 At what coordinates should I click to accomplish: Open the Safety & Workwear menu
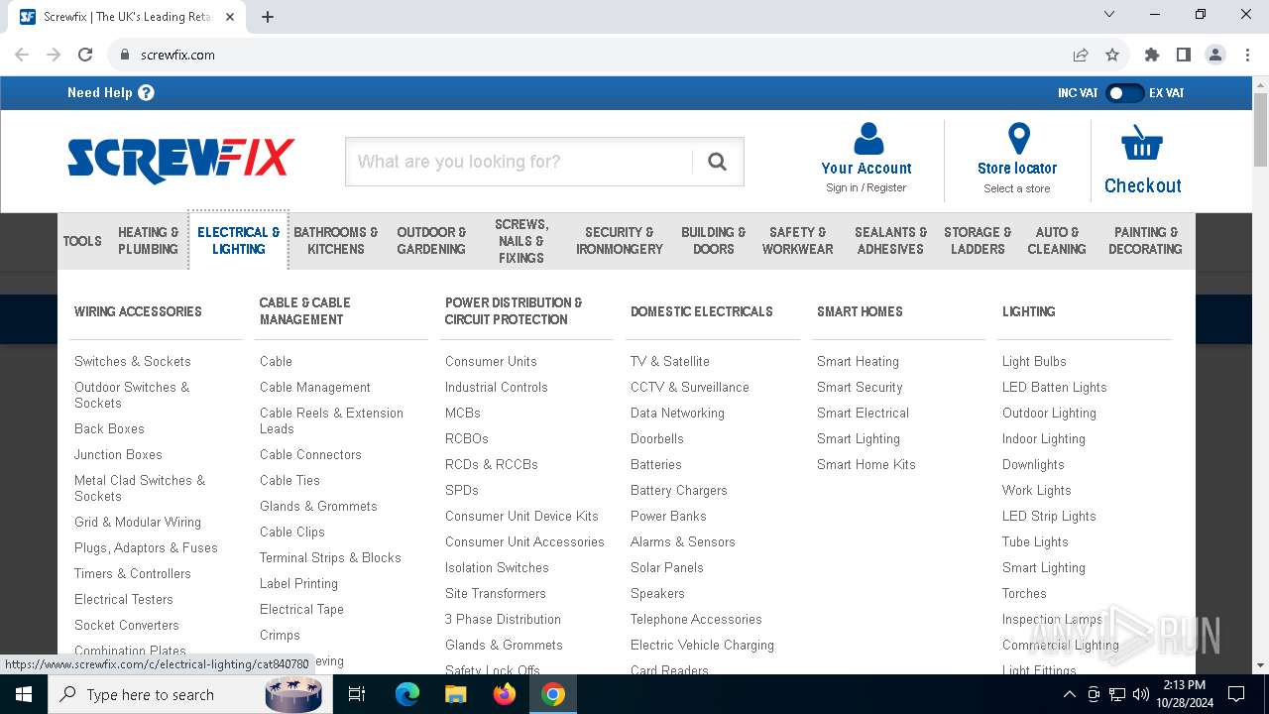tap(798, 241)
